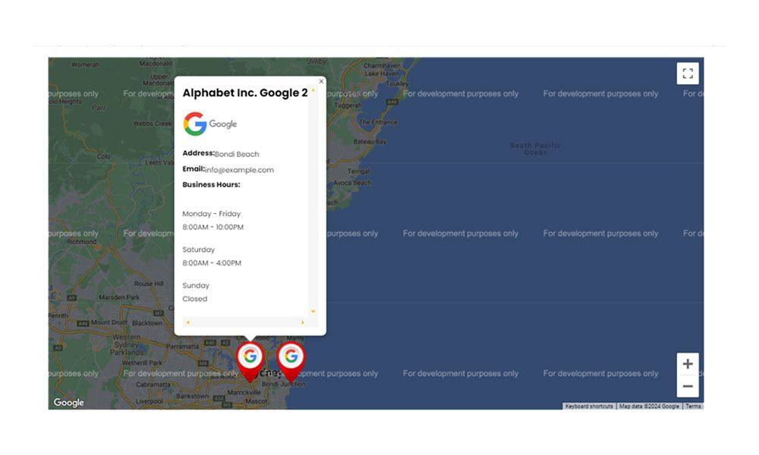Zoom in using the plus control
Image resolution: width=759 pixels, height=455 pixels.
point(688,363)
